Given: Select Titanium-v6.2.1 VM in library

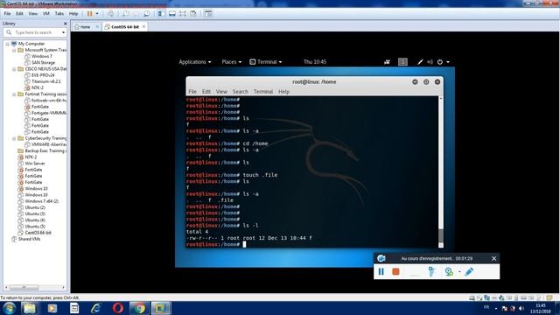Looking at the screenshot, I should click(45, 81).
